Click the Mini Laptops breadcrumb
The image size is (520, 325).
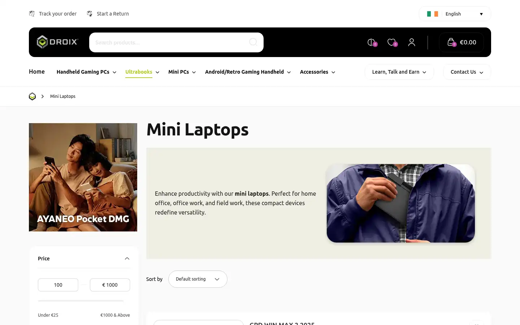click(63, 96)
